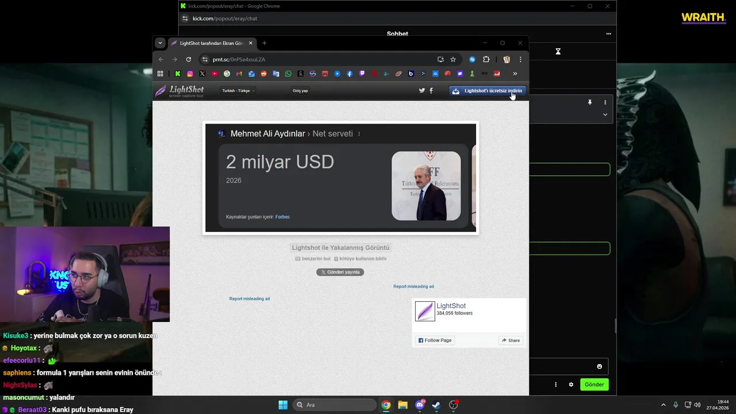Click the Gönderi yayınla X button

340,272
